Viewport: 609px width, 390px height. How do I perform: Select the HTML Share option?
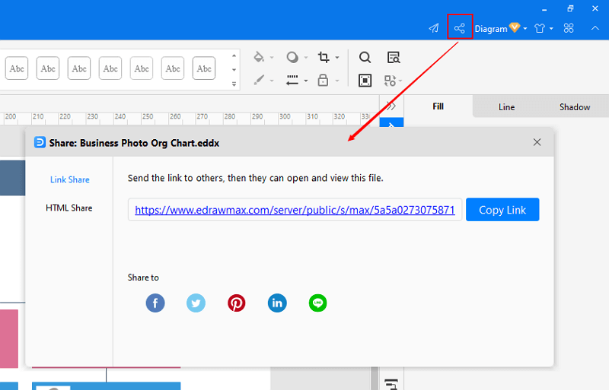(x=69, y=208)
